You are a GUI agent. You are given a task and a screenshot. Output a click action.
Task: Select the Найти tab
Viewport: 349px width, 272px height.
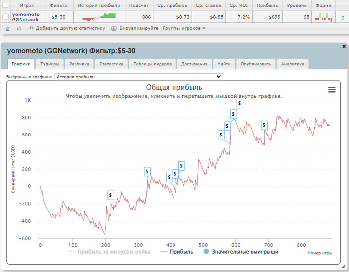(224, 64)
